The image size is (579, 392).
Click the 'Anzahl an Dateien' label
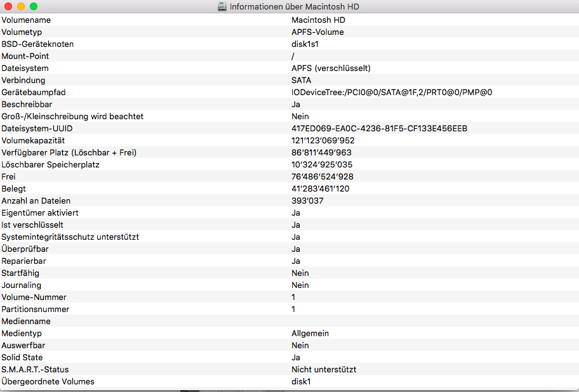(36, 200)
